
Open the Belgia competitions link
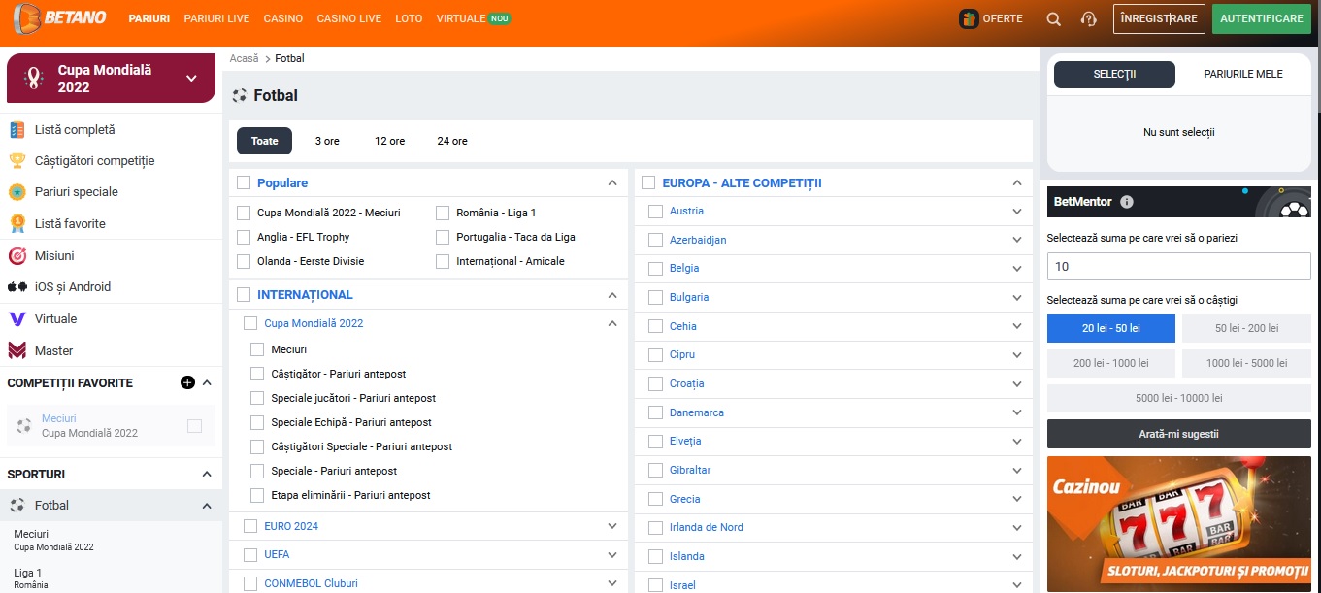[684, 268]
